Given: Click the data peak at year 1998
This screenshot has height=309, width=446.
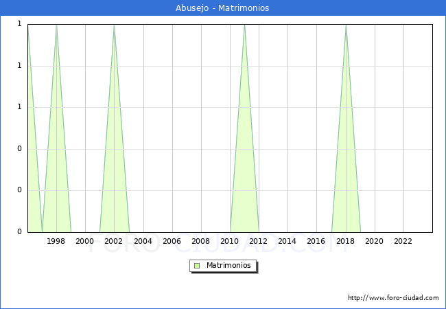Looking at the screenshot, I should [56, 25].
